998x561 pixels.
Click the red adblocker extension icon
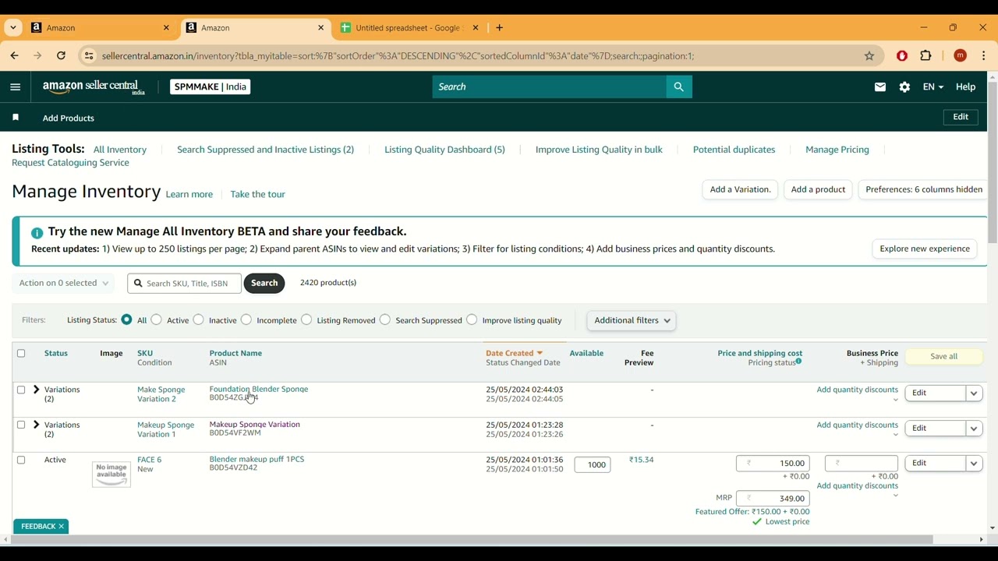tap(902, 56)
